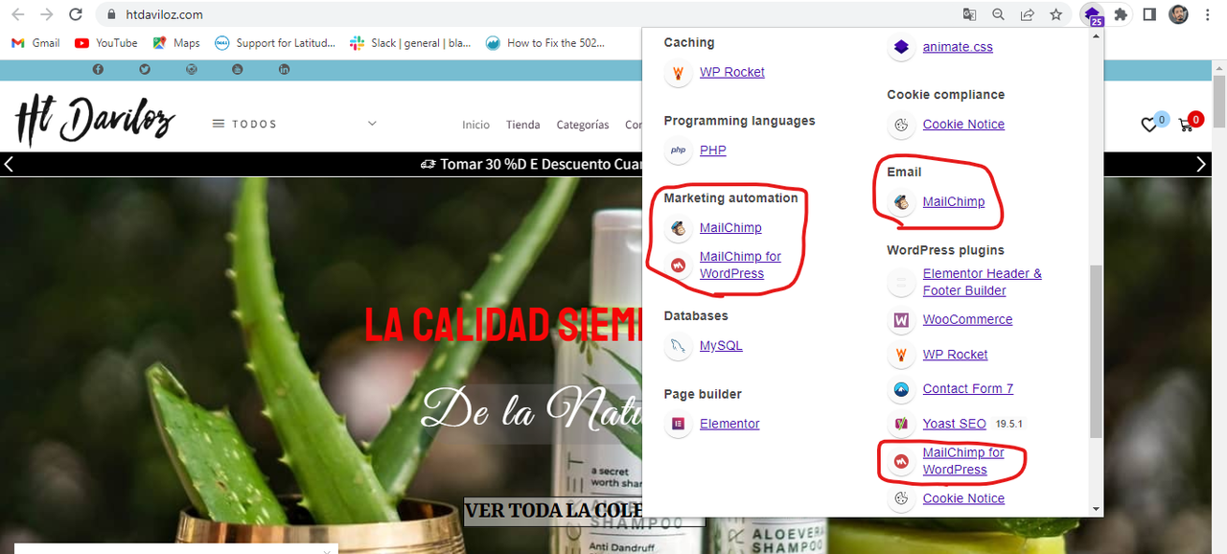Click the zoom magnifier icon in address bar

(x=999, y=14)
